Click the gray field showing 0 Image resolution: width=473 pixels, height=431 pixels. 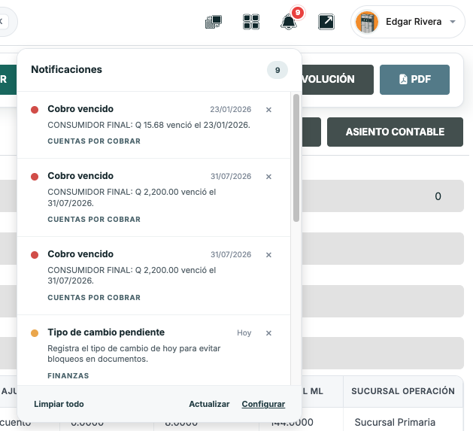383,196
